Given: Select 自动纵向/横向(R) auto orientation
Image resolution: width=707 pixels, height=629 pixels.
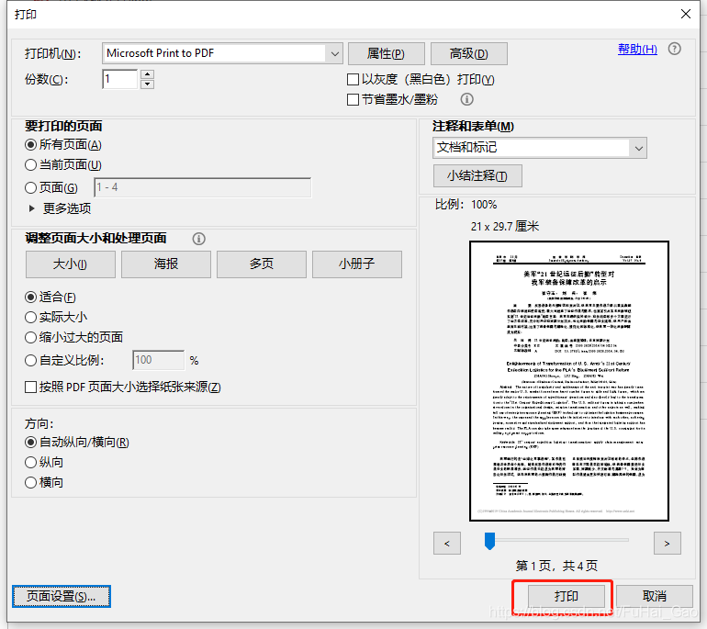Looking at the screenshot, I should pos(30,443).
